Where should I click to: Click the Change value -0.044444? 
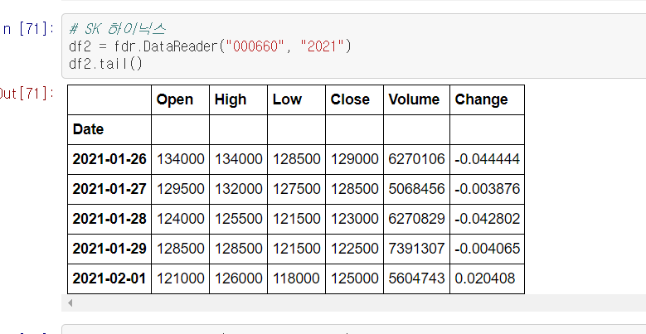[x=488, y=159]
